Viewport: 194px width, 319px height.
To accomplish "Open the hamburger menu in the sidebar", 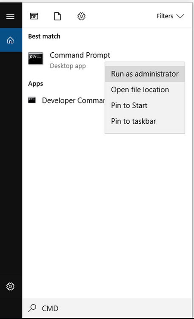I will 10,16.
